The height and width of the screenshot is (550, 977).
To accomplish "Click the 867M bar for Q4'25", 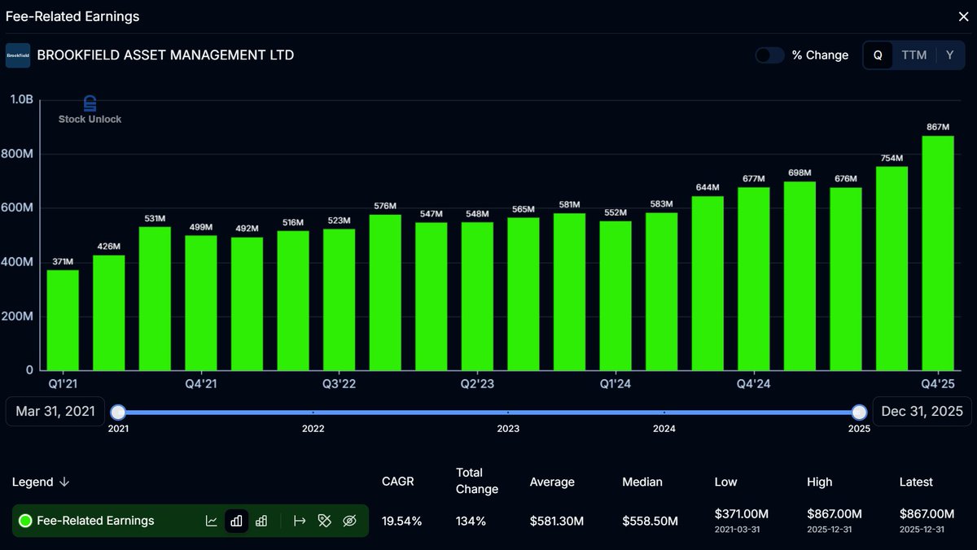I will pos(937,254).
